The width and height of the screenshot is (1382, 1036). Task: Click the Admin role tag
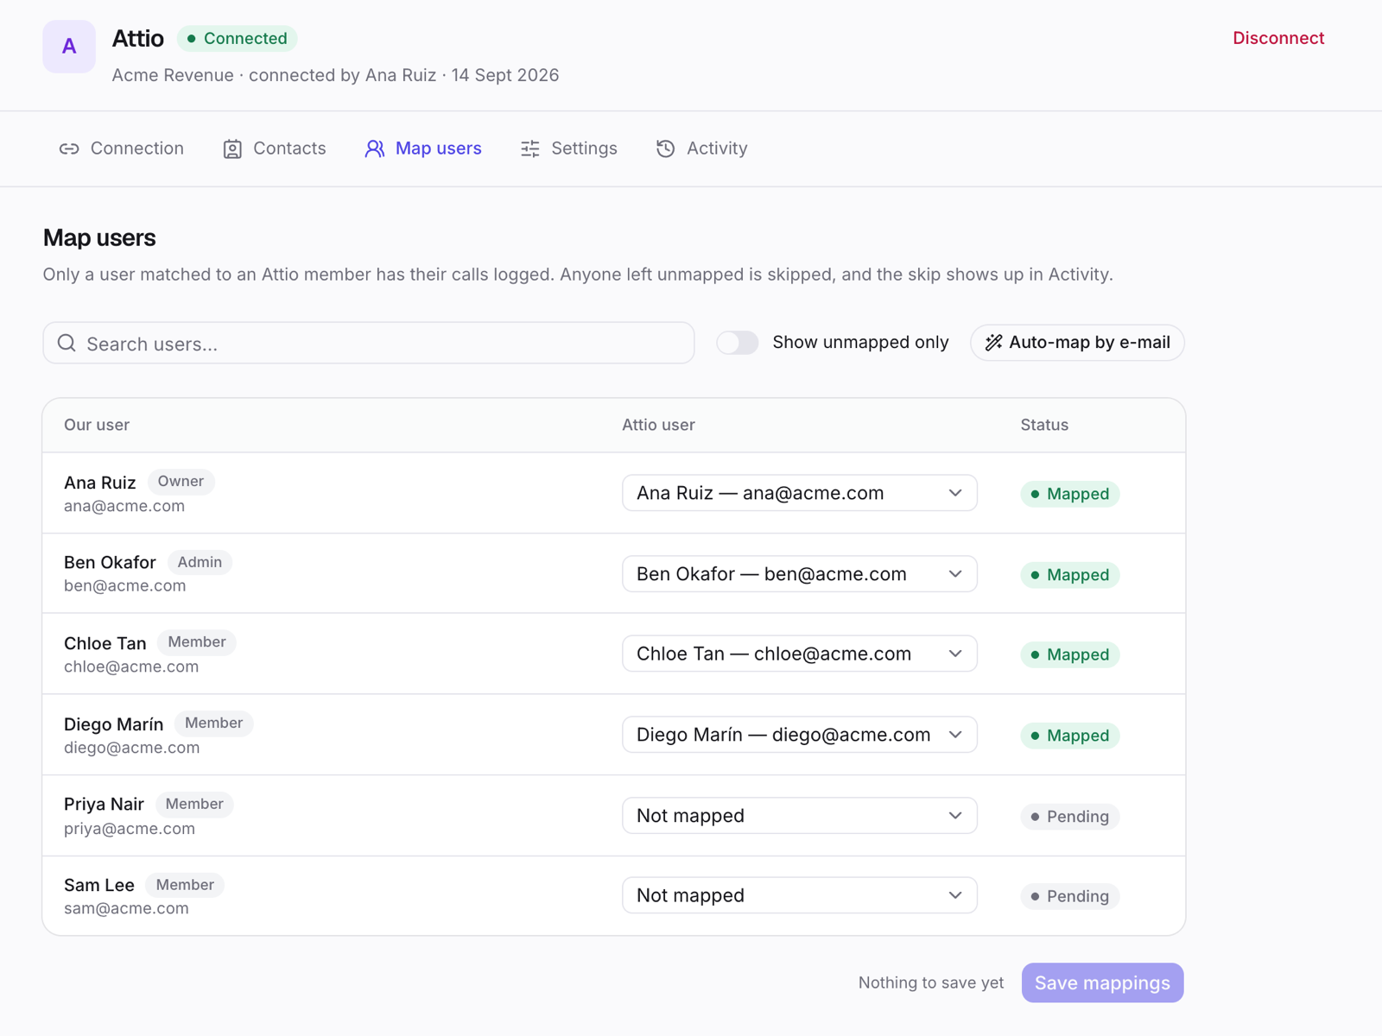[x=200, y=562]
